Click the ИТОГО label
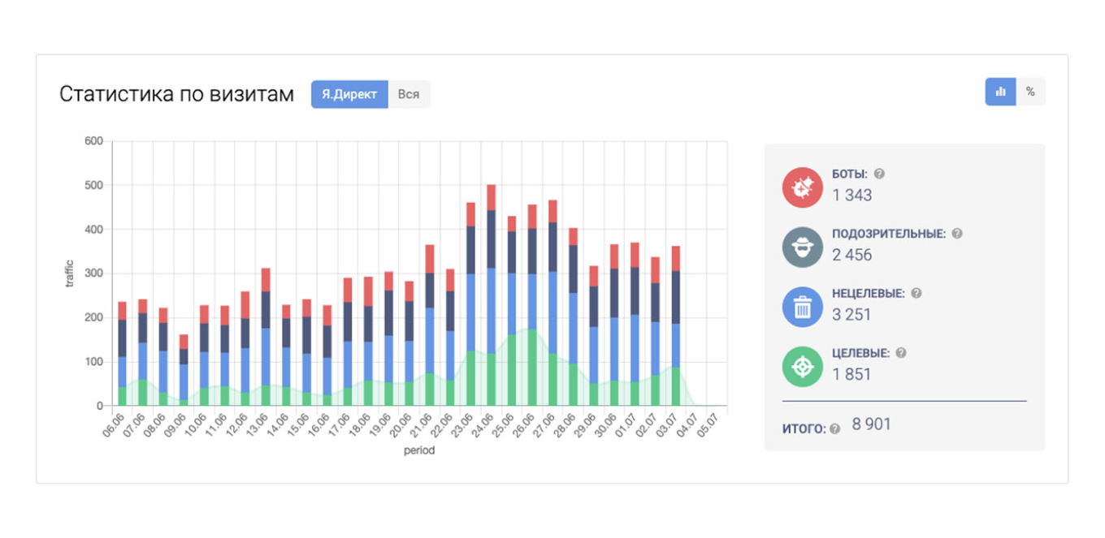This screenshot has width=1105, height=538. (x=804, y=428)
